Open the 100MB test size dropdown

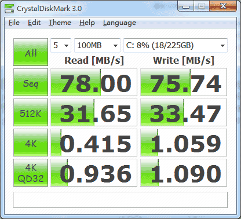coord(97,45)
